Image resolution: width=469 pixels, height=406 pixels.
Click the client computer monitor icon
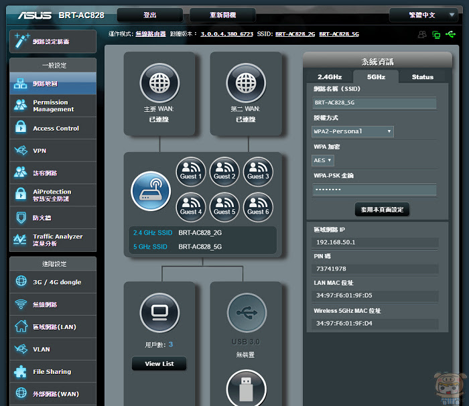click(159, 313)
